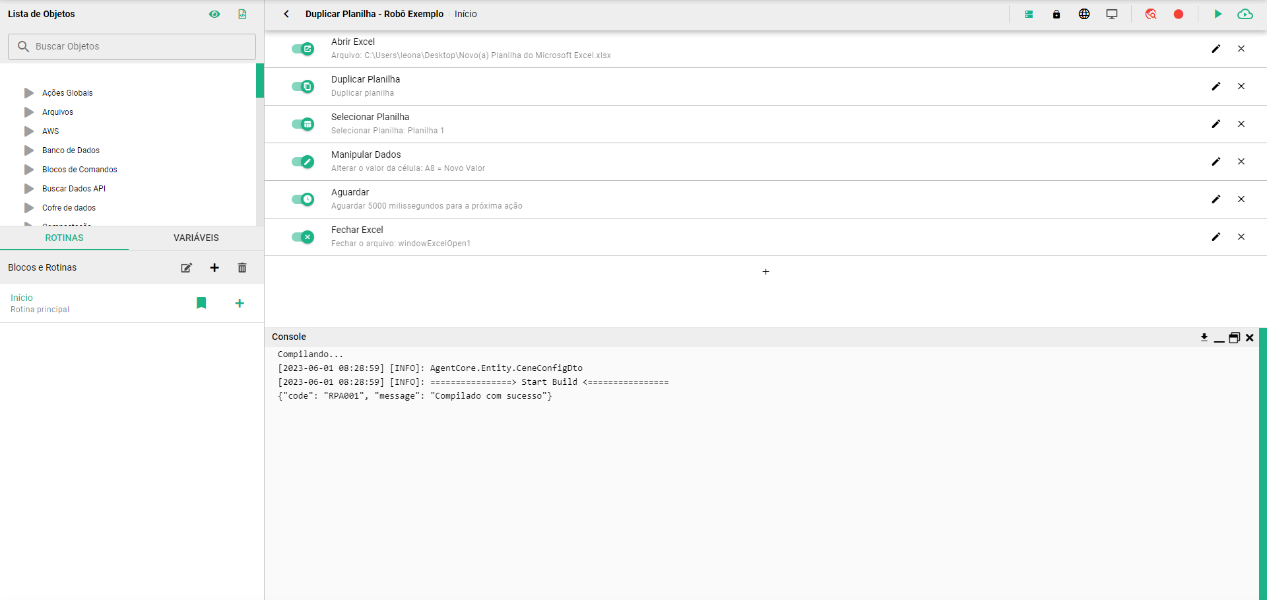
Task: Click the trash icon in Blocos e Rotinas
Action: point(242,267)
